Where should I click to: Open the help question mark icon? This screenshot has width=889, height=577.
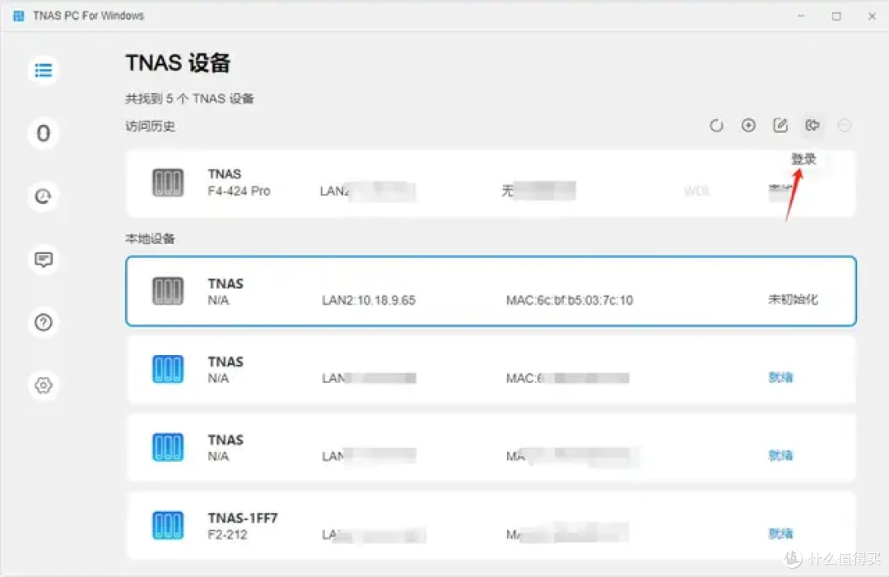(x=43, y=322)
